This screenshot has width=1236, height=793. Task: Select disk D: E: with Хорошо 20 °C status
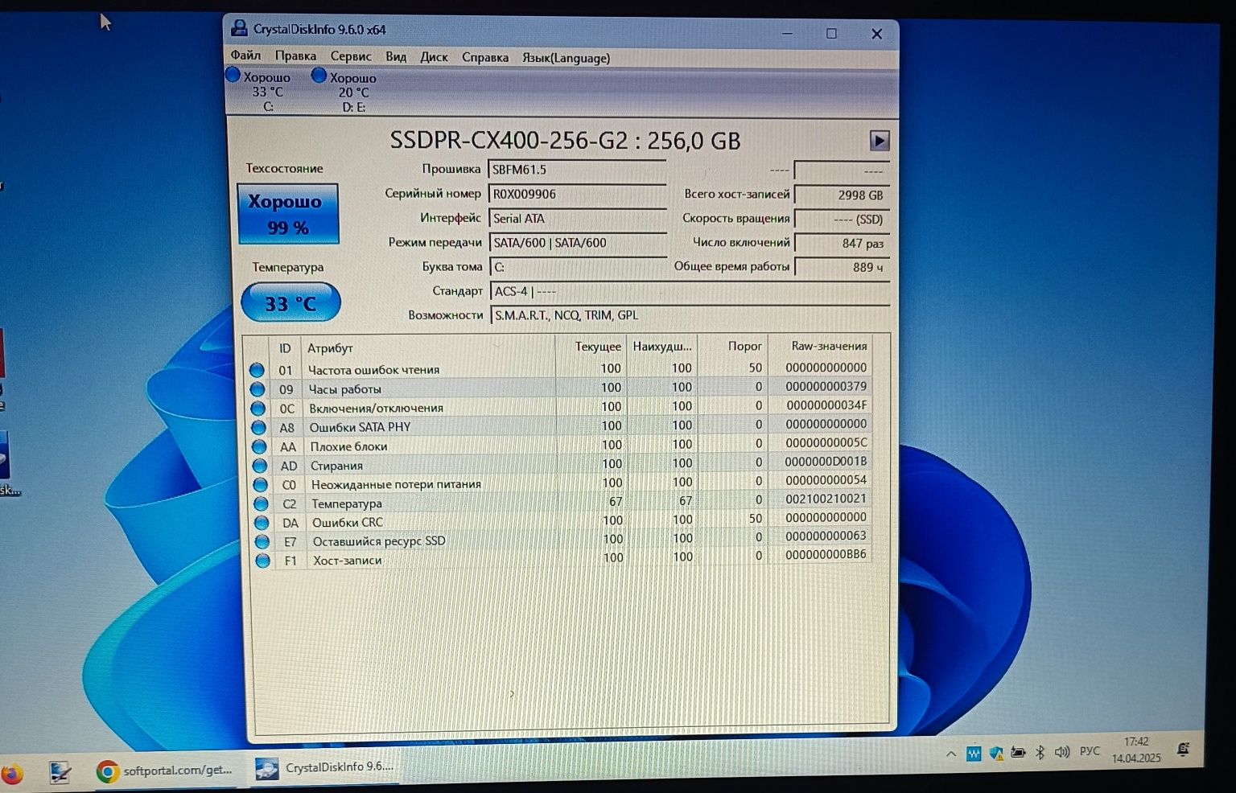pyautogui.click(x=345, y=92)
